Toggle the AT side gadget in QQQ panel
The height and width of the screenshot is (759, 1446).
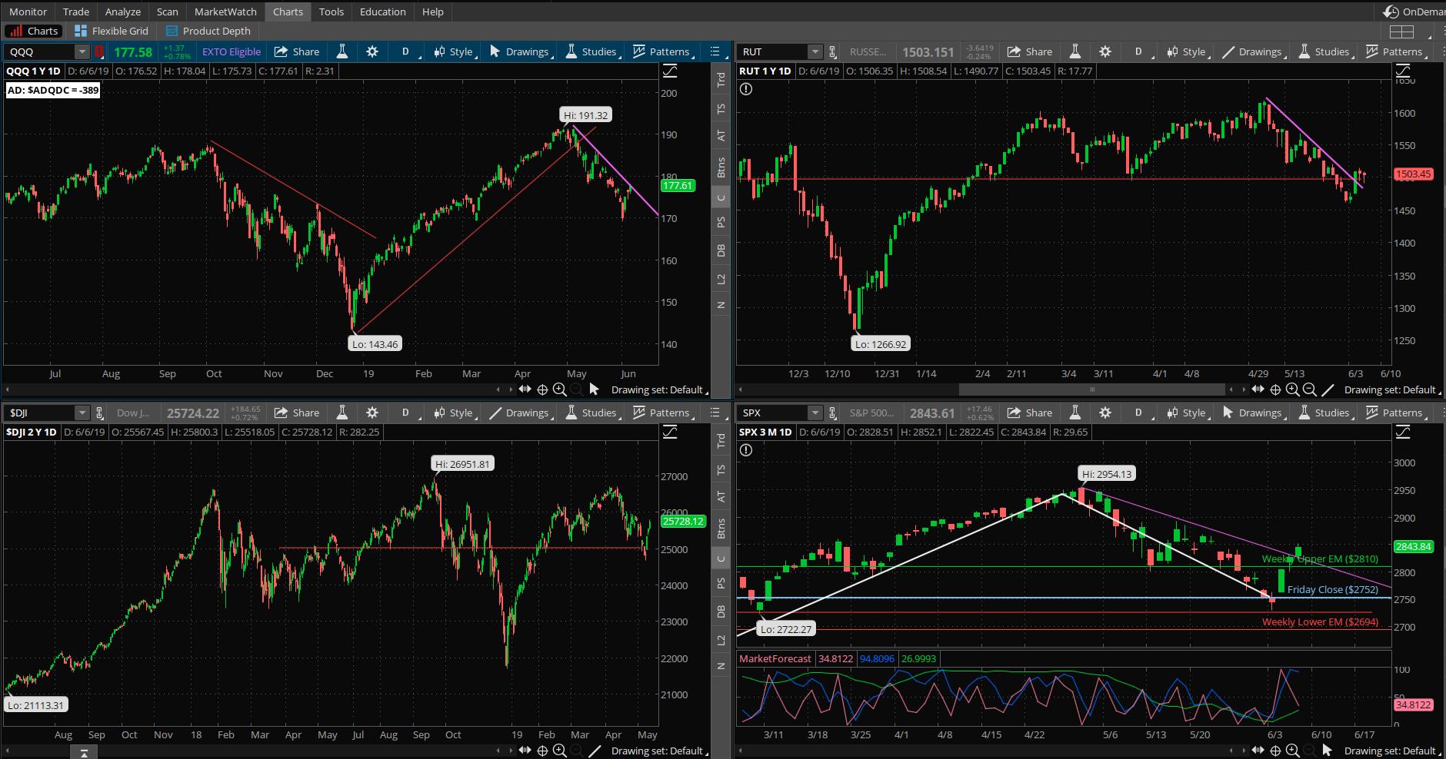(x=721, y=135)
